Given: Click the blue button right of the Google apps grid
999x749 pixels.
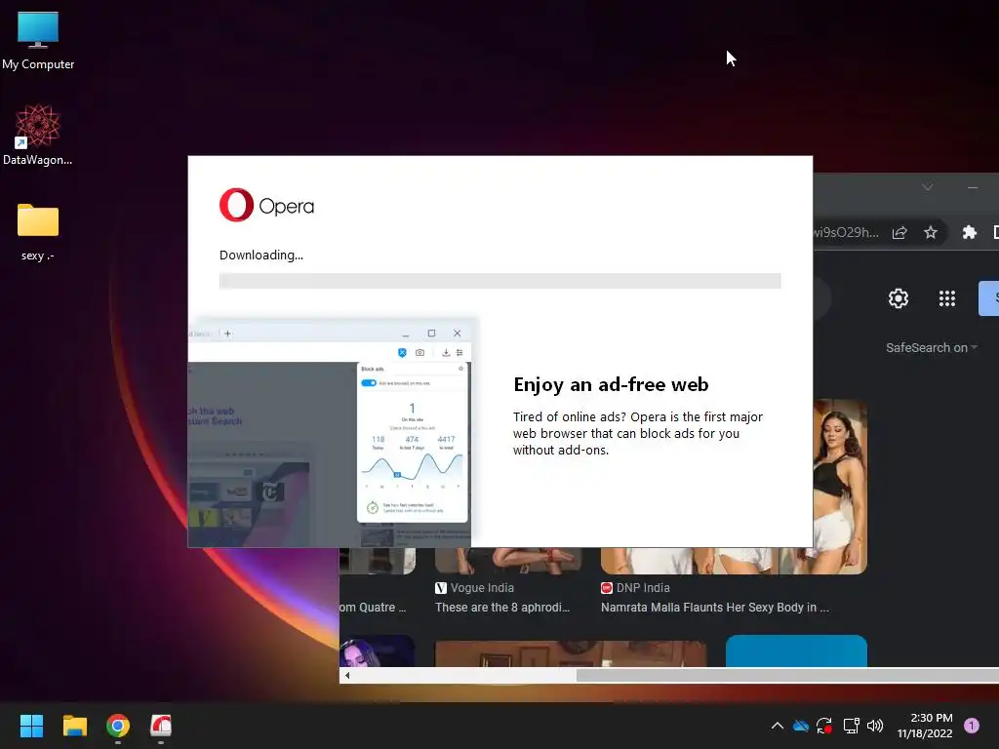Looking at the screenshot, I should click(x=989, y=298).
